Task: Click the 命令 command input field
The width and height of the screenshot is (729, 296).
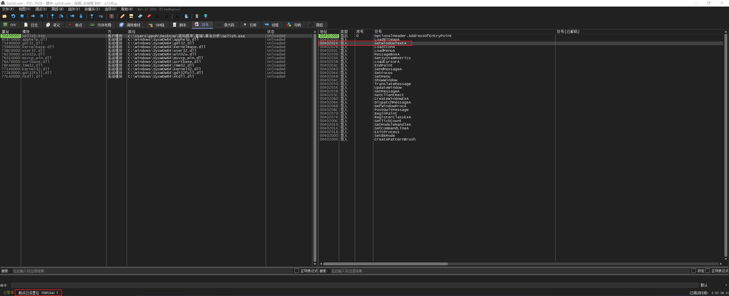Action: click(355, 285)
